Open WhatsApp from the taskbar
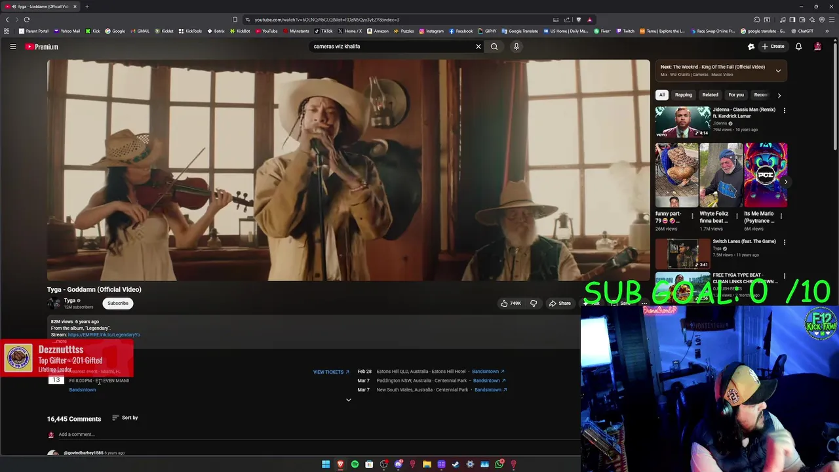This screenshot has height=472, width=839. 499,464
